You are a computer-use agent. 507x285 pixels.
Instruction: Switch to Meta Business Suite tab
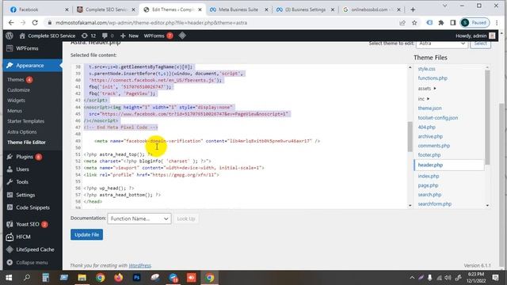point(238,9)
